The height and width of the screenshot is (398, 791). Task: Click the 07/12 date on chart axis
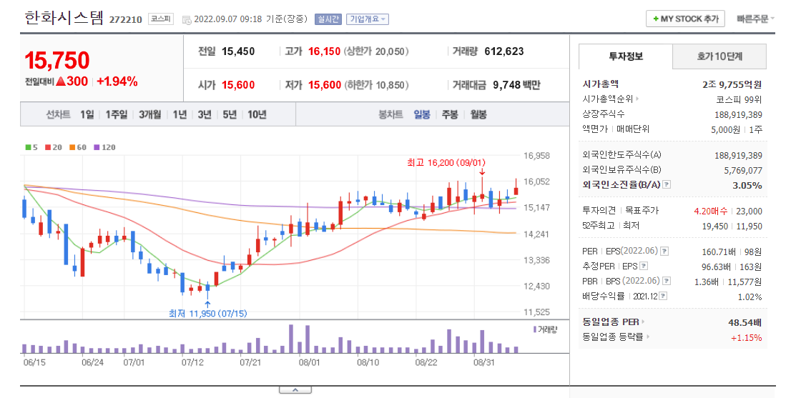point(192,363)
